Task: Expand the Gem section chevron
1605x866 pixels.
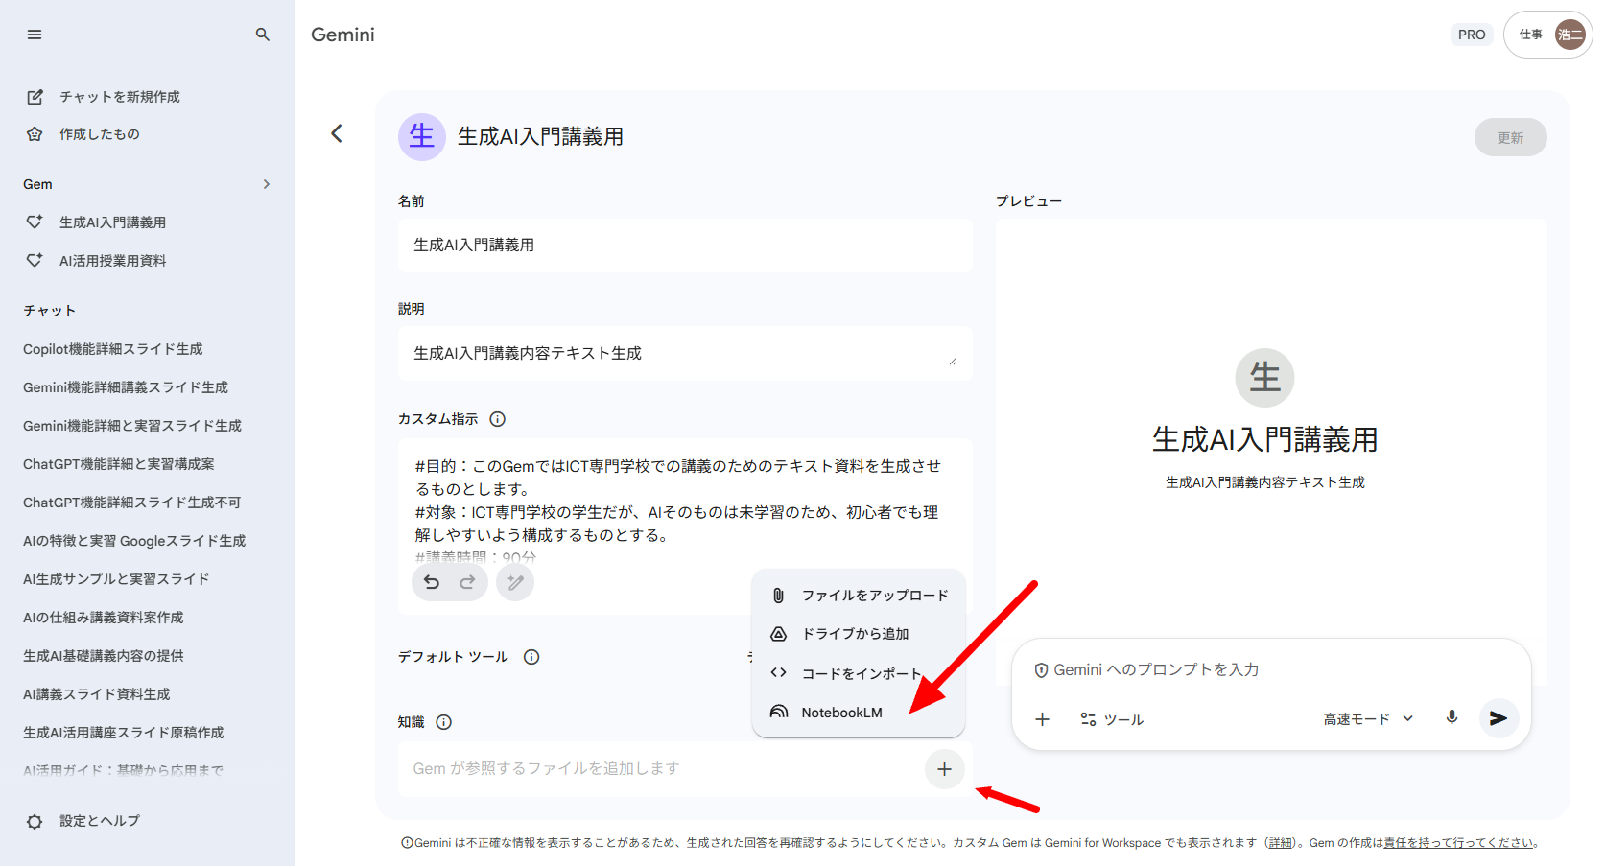Action: [267, 184]
